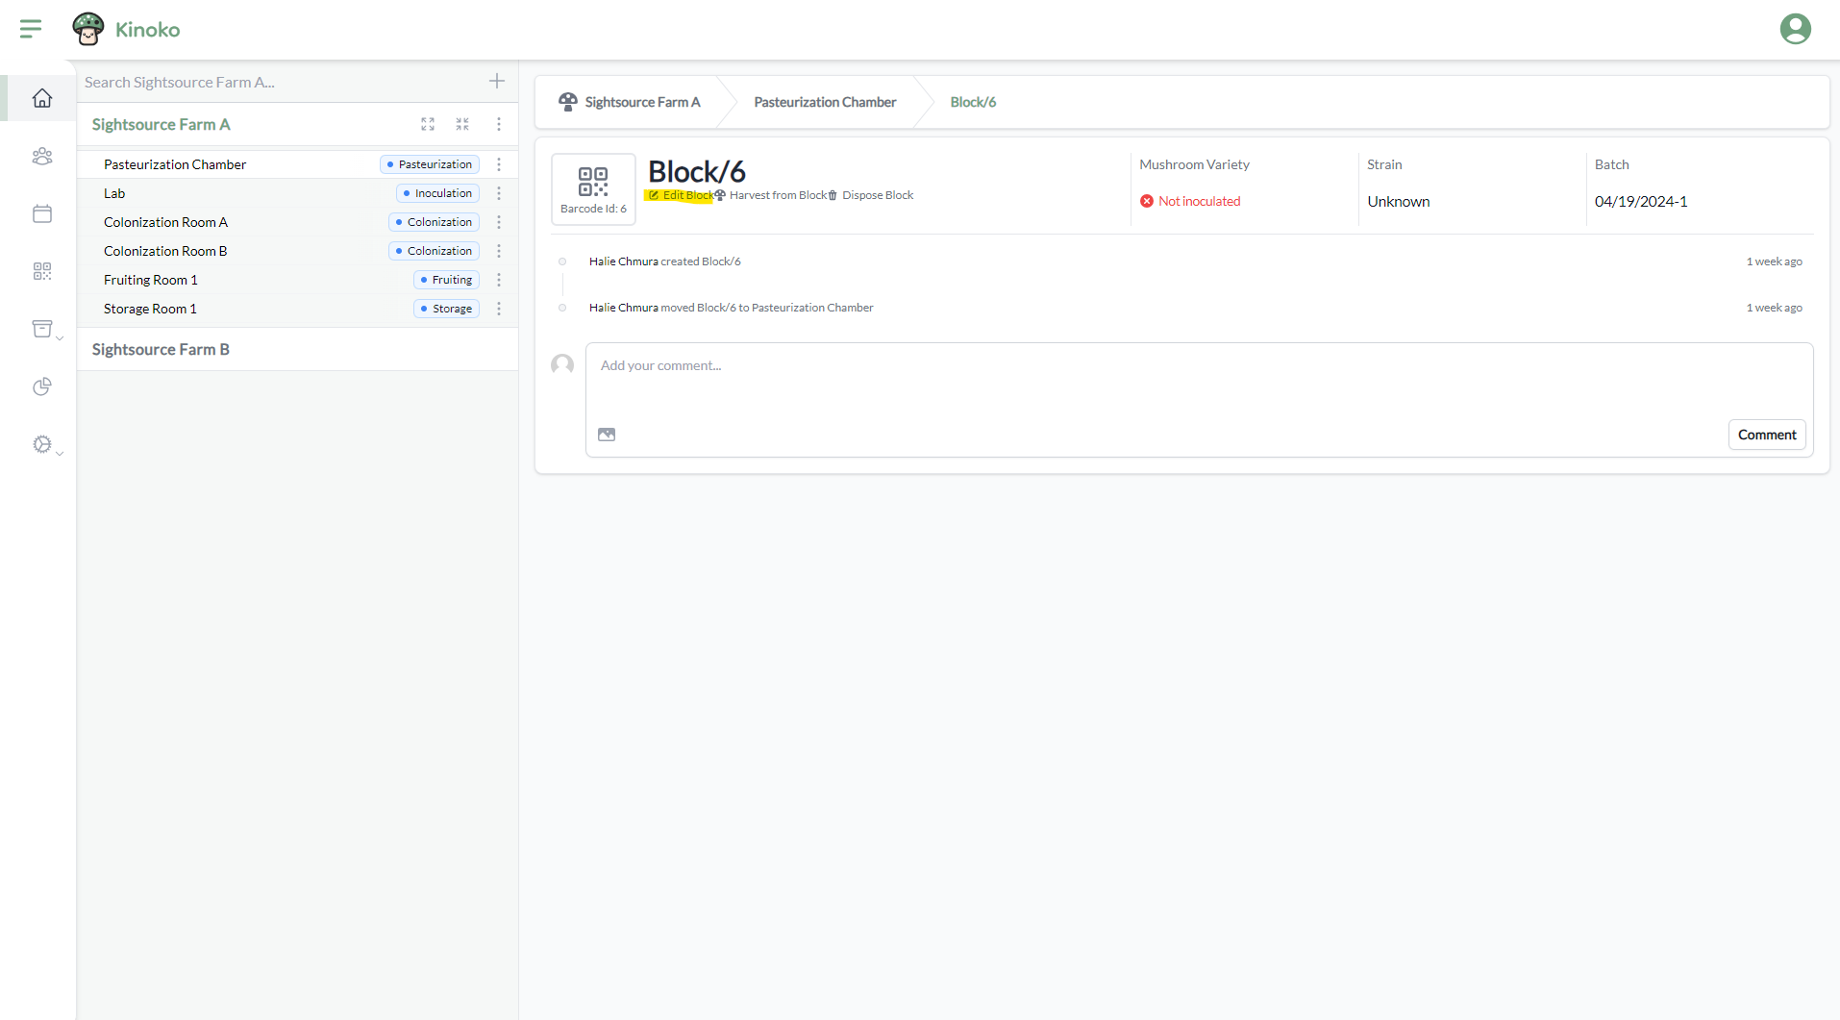Screen dimensions: 1840x1020
Task: Click the Edit Block link
Action: 686,195
